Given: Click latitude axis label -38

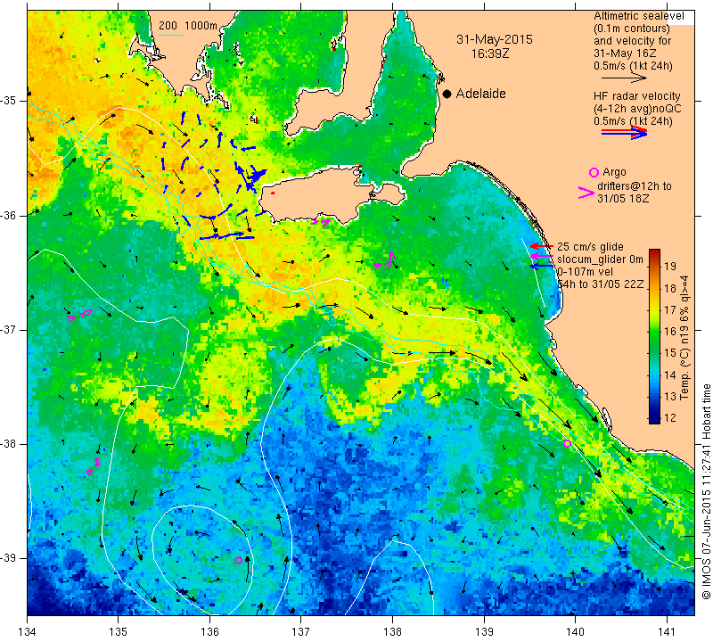Looking at the screenshot, I should click(x=10, y=444).
